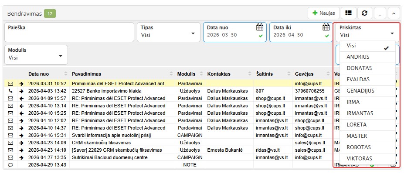Viewport: 404px width, 173px height.
Task: Minimize the Bendravimas panel with underscore button
Action: (380, 13)
